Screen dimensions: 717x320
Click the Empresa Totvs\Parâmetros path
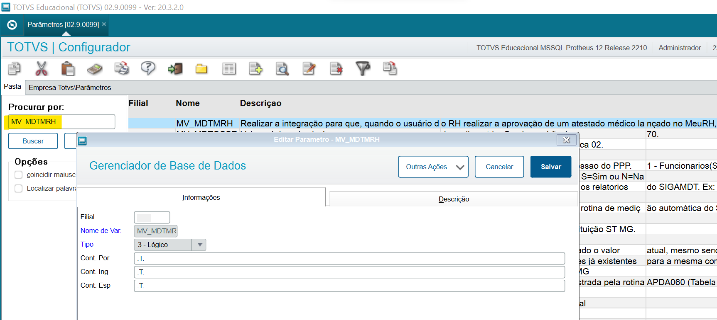pyautogui.click(x=70, y=88)
